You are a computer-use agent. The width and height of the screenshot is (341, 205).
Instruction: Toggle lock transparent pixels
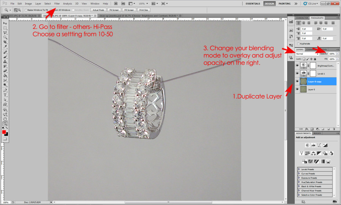click(x=304, y=59)
